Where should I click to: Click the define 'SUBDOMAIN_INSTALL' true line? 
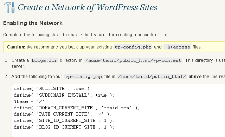tap(64, 95)
